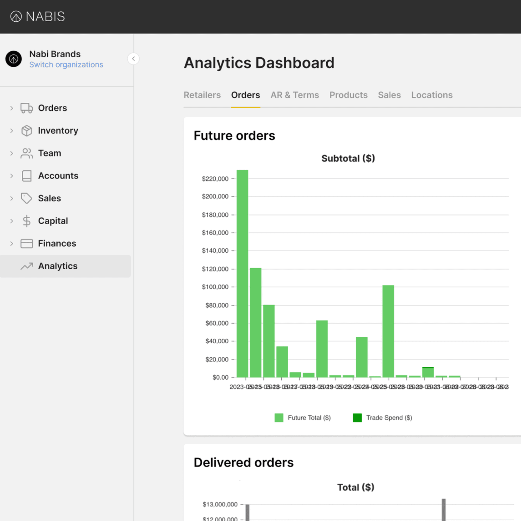
Task: Select the Orders truck icon
Action: coord(27,108)
